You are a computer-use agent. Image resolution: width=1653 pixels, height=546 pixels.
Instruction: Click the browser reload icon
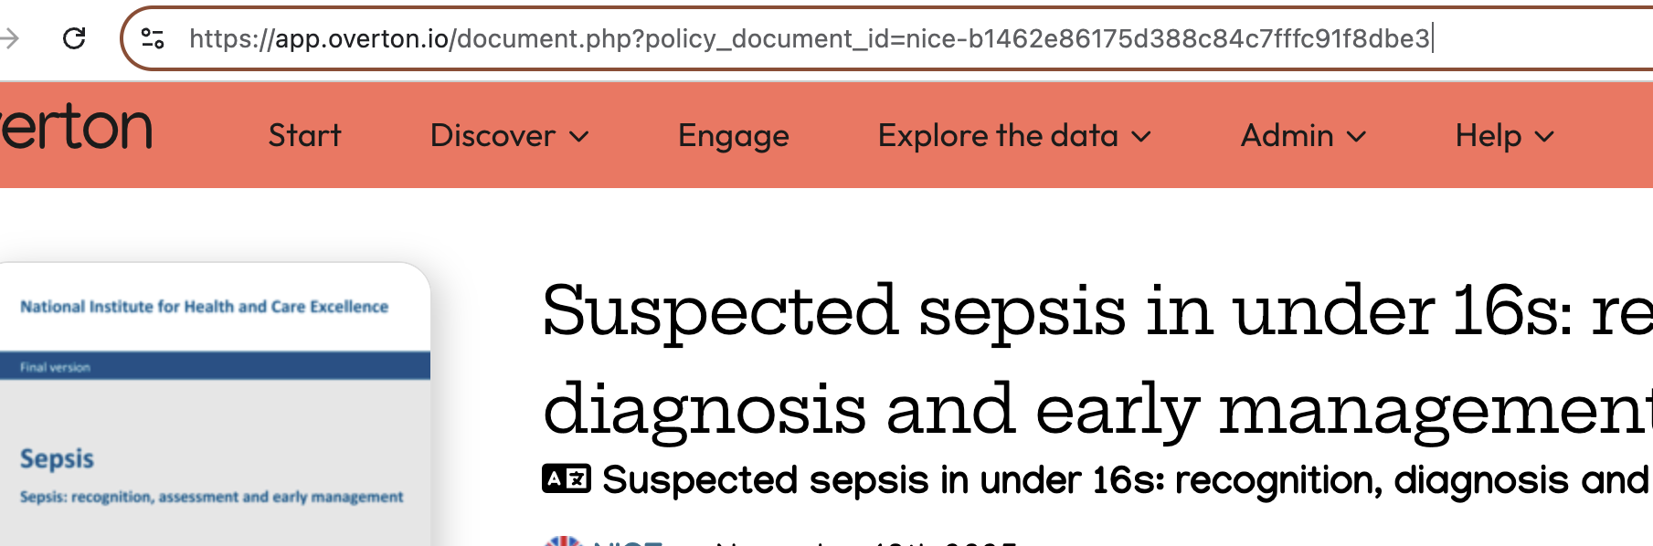tap(74, 38)
